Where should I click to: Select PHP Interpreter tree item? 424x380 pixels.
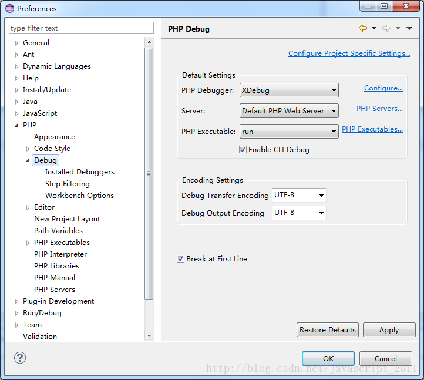[x=60, y=254]
